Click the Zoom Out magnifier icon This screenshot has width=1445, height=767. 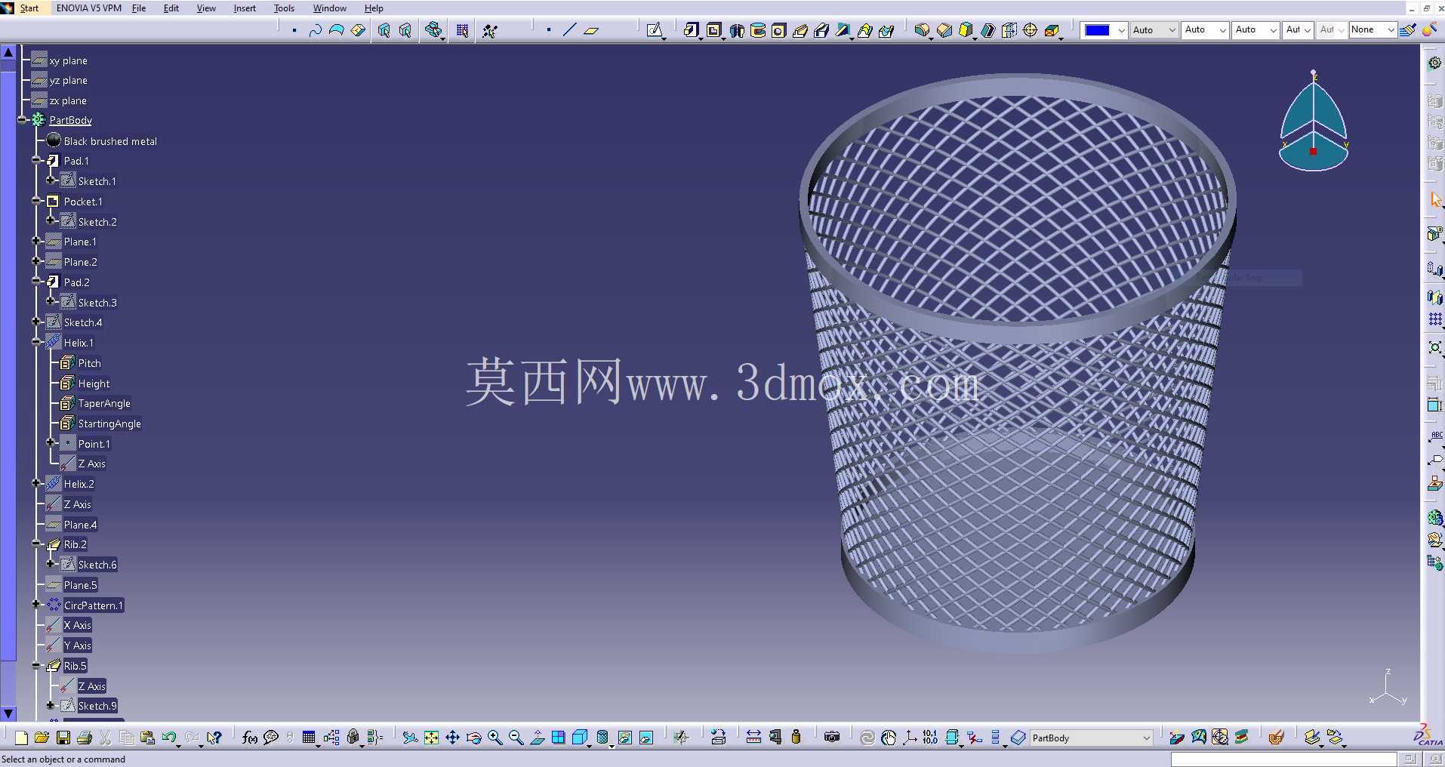point(516,738)
